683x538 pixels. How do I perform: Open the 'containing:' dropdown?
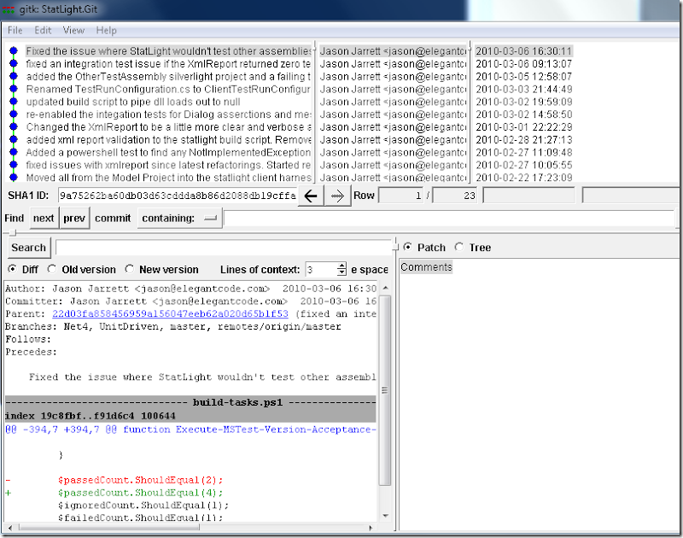click(179, 218)
